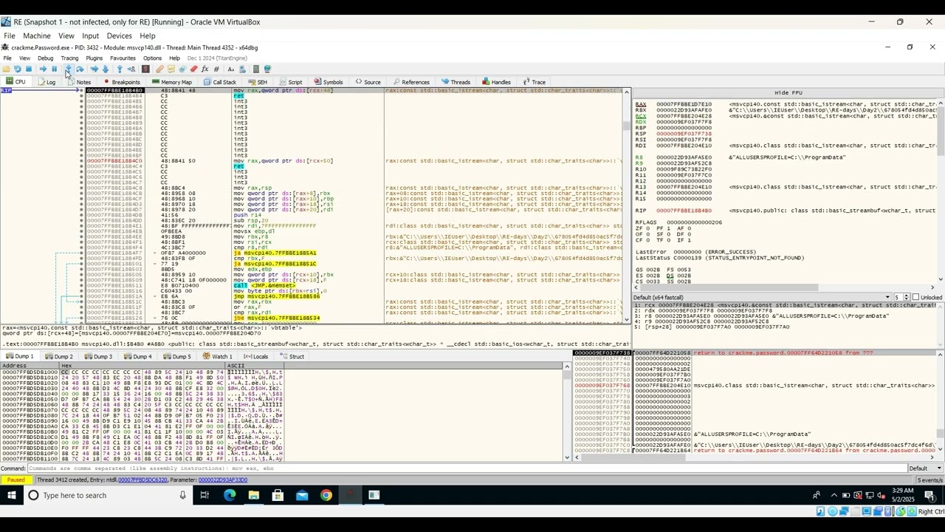Viewport: 945px width, 532px height.
Task: Click the Windows Start button
Action: point(12,495)
